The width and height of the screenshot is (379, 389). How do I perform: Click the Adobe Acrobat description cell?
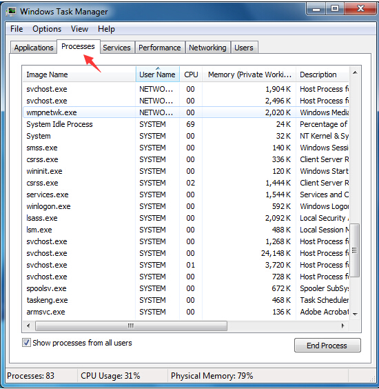[325, 312]
